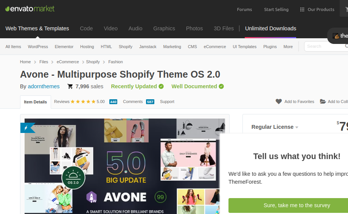Select the Jamstack category

[x=148, y=47]
